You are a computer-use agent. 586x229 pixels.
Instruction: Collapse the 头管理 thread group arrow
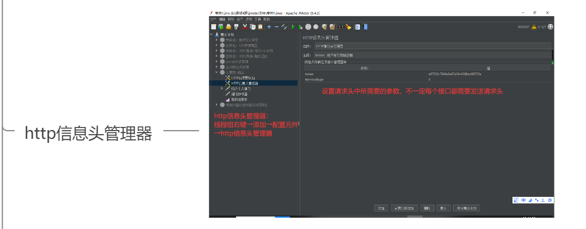click(x=216, y=72)
